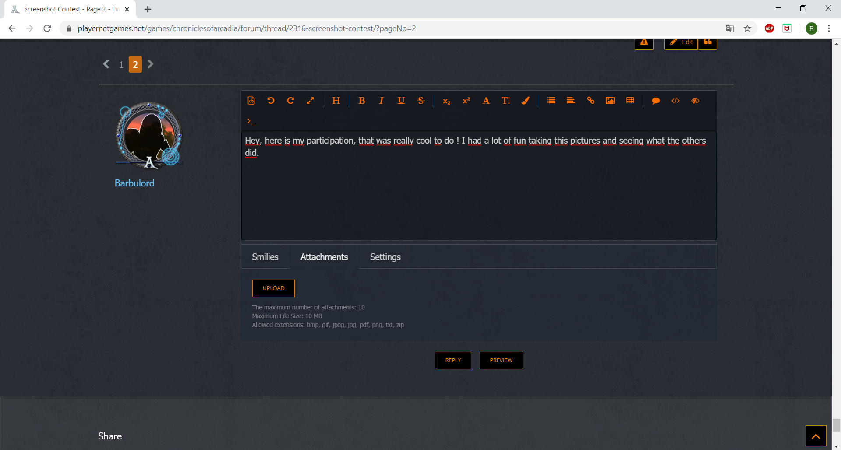
Task: Insert a table into the post
Action: point(630,101)
